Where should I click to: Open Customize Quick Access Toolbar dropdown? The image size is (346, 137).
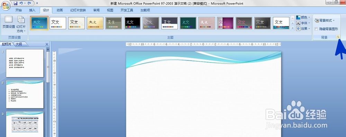(x=37, y=3)
